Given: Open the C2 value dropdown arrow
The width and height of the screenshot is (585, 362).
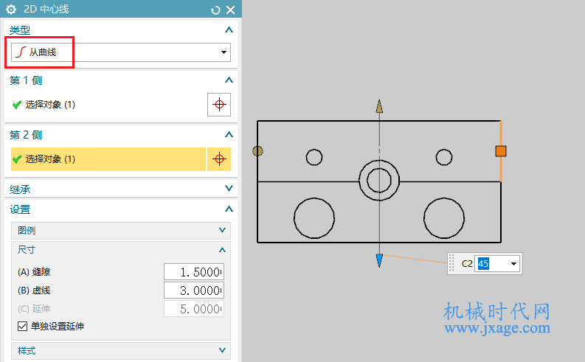Looking at the screenshot, I should tap(513, 264).
